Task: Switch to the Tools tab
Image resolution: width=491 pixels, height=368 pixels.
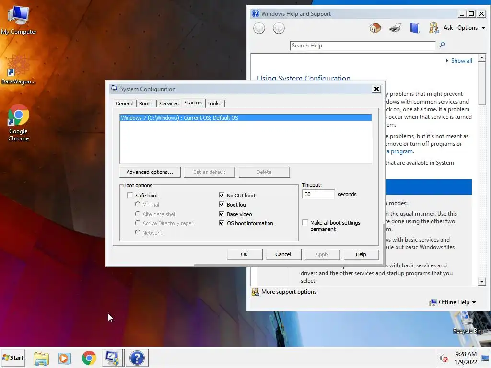Action: [x=213, y=103]
